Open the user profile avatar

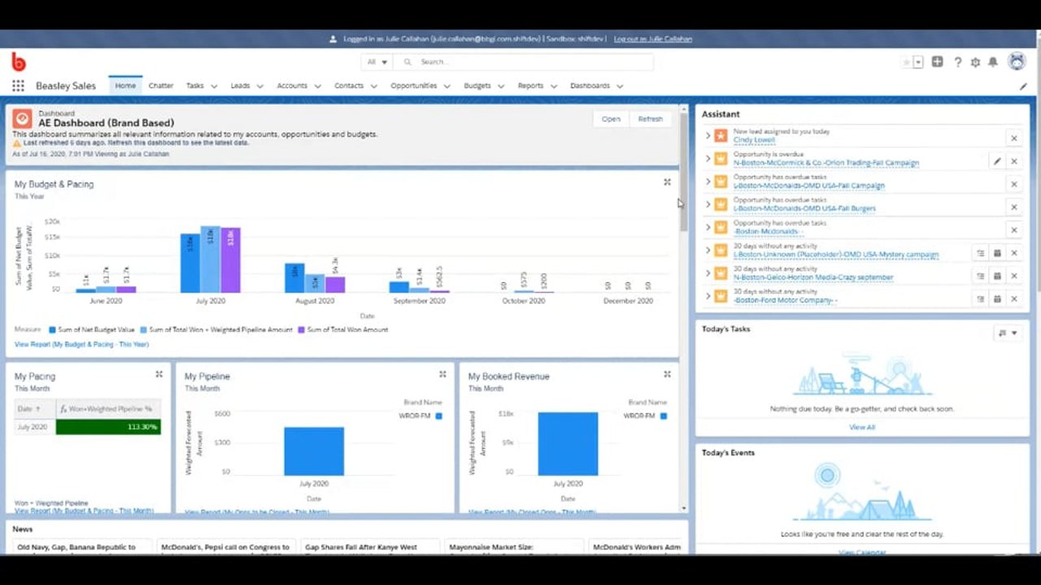(x=1017, y=62)
